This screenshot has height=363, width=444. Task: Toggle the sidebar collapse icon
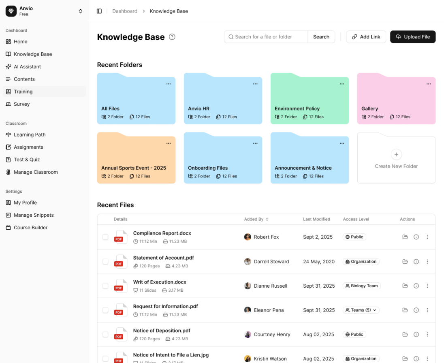click(x=99, y=11)
